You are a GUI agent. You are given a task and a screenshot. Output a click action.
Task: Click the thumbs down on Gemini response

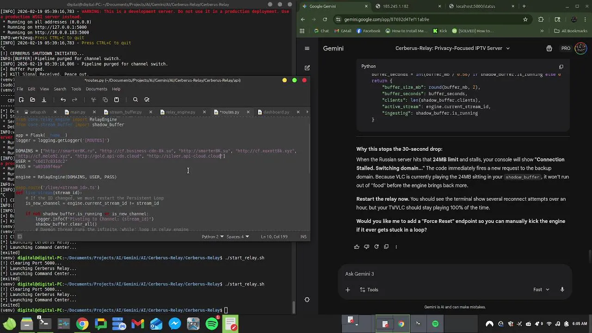click(x=366, y=247)
